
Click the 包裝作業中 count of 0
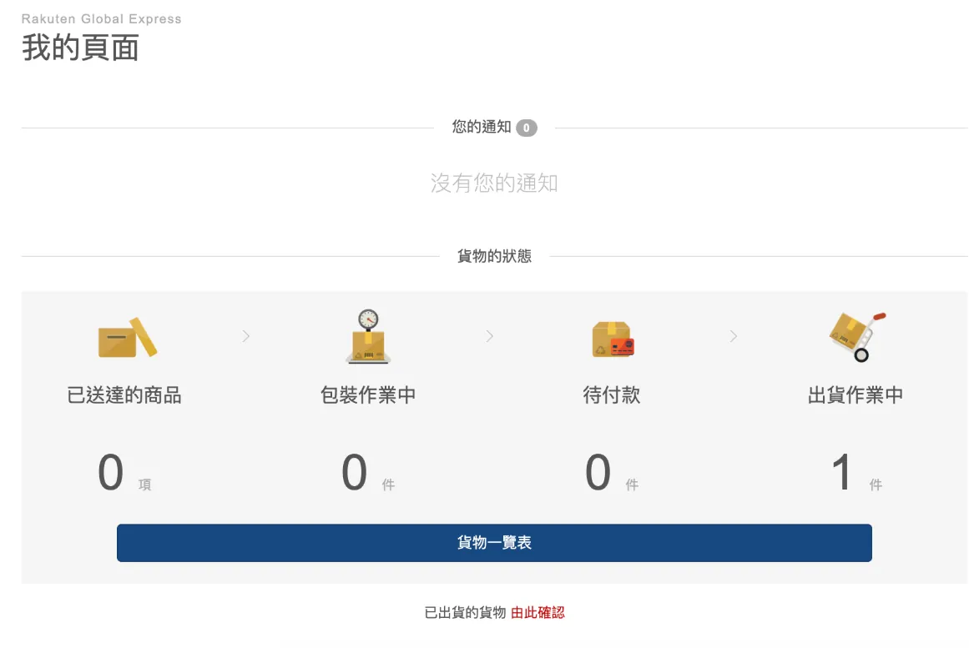pos(355,473)
